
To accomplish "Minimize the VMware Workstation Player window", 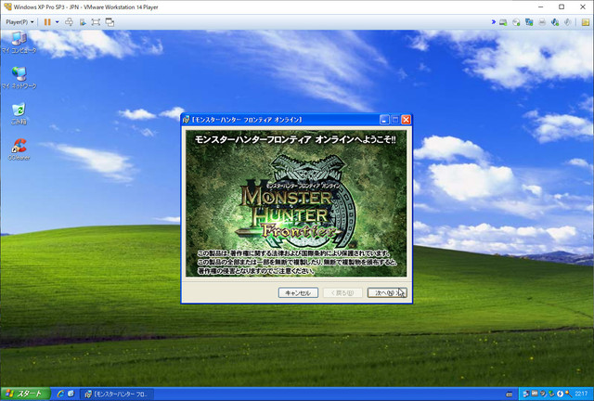I will (540, 6).
